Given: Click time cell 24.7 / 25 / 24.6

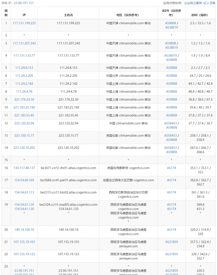Looking at the screenshot, I should click(200, 76).
